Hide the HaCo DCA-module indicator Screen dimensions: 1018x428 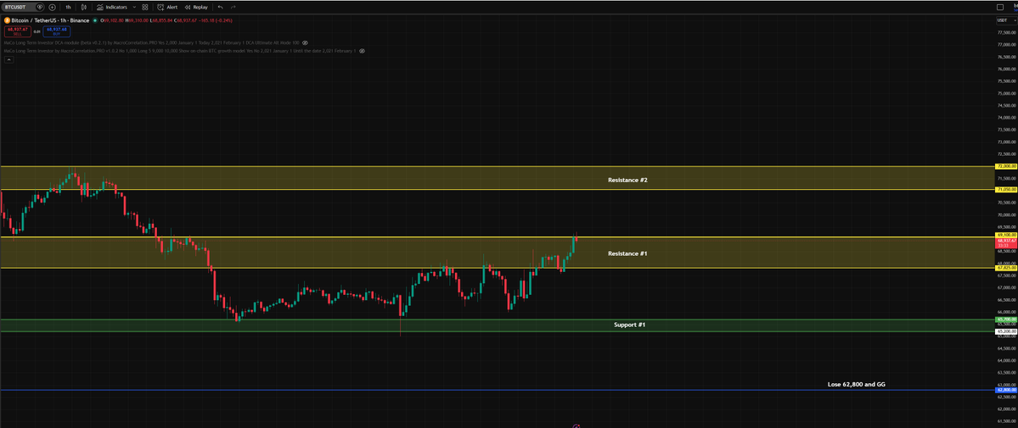point(306,42)
